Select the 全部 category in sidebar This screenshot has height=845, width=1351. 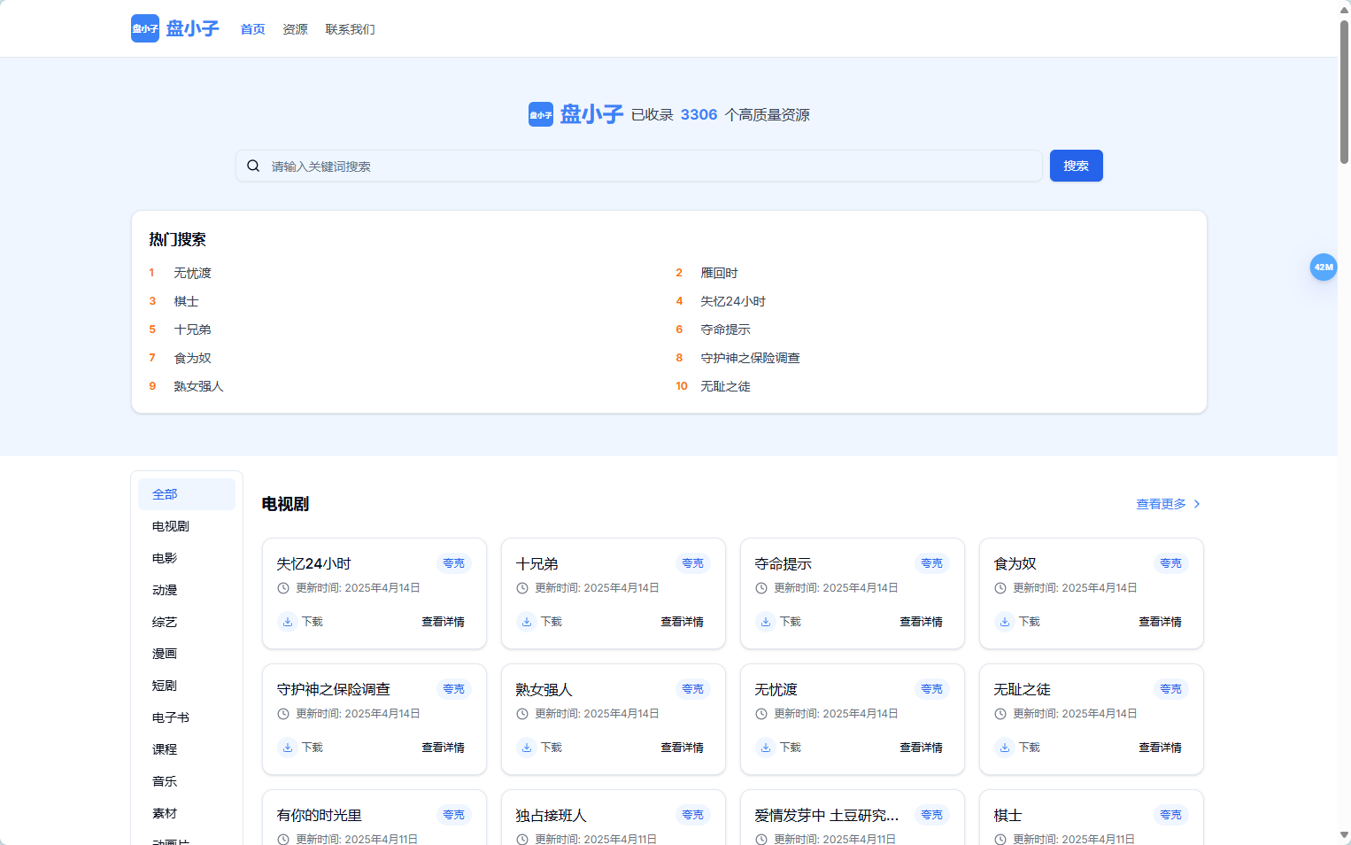(x=187, y=494)
